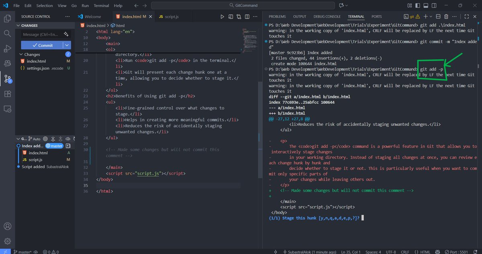Open the Selection menu
This screenshot has width=482, height=254.
(x=44, y=6)
